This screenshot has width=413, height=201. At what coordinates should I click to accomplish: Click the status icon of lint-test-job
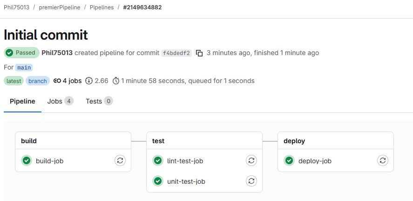(x=158, y=161)
